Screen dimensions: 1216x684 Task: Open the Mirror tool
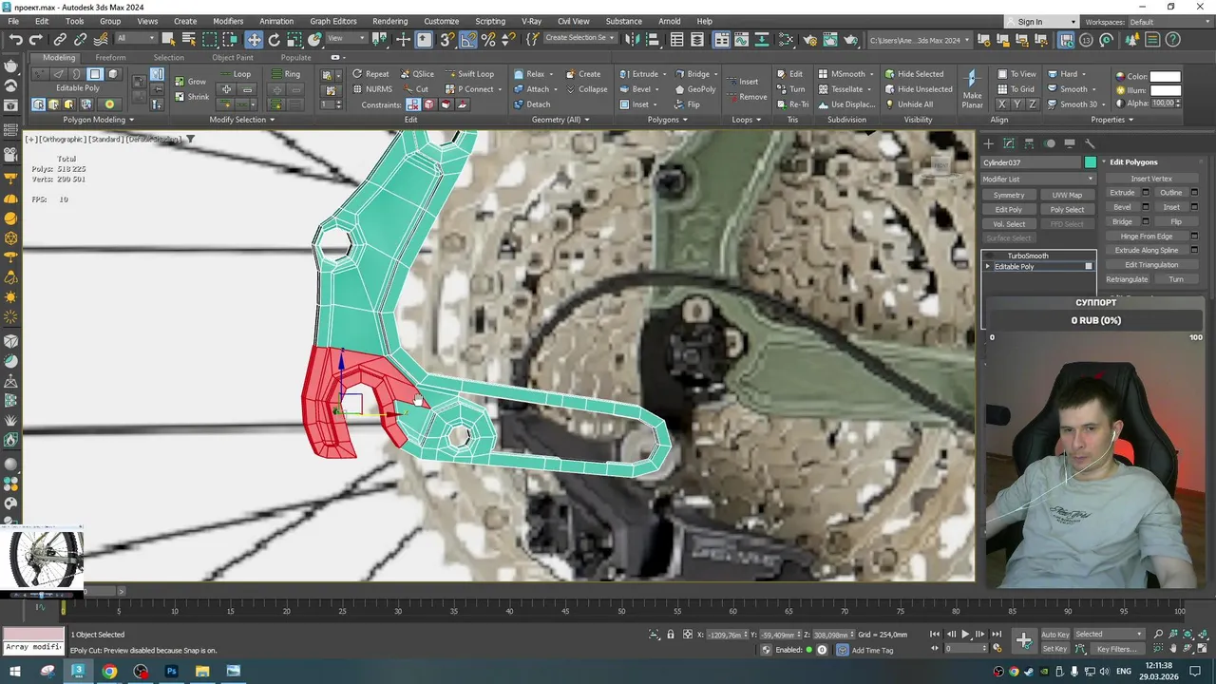(631, 40)
